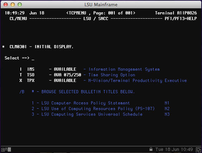Screen dimensions: 202x153
Task: Click 'AVA 075/250' status for TSO
Action: pyautogui.click(x=68, y=75)
